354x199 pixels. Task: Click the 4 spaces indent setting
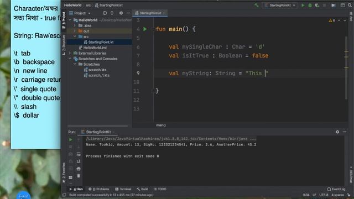pos(338,195)
